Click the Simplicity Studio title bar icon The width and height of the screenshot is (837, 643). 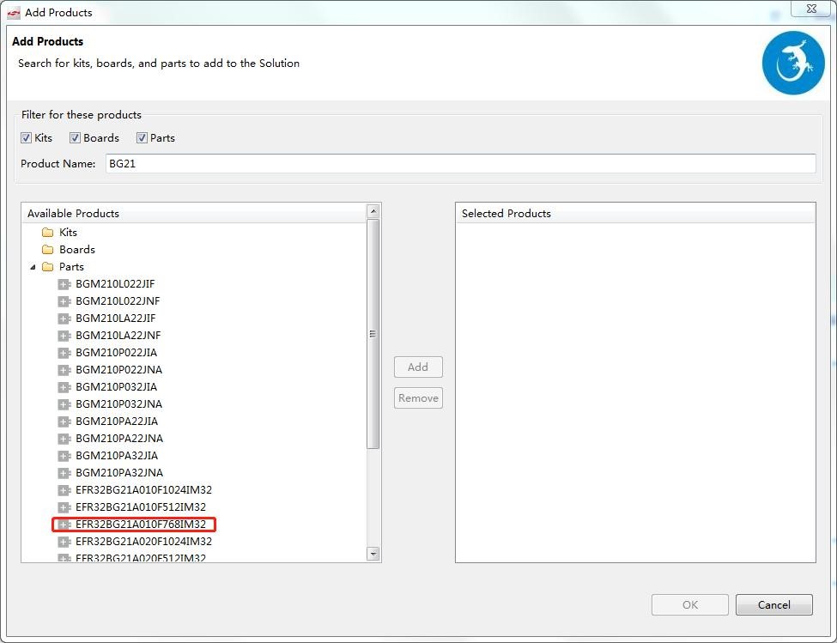pyautogui.click(x=14, y=13)
